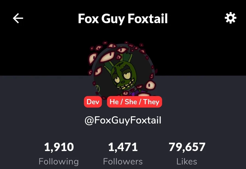Open settings via the gear icon
The image size is (246, 169).
[x=230, y=18]
